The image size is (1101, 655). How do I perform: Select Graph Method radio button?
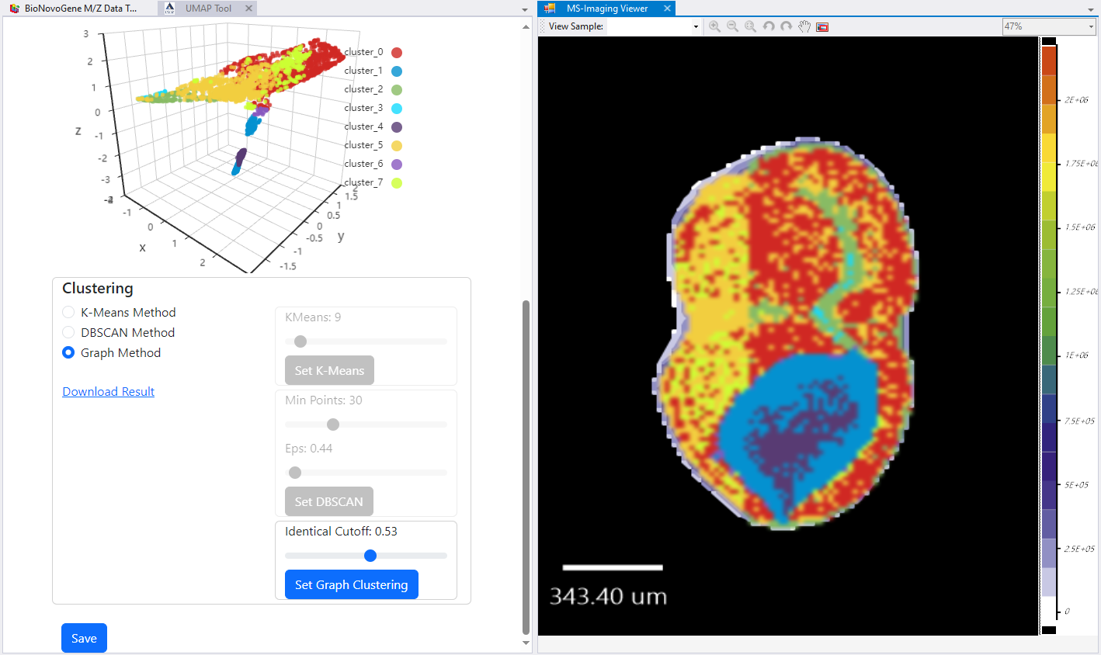(68, 352)
